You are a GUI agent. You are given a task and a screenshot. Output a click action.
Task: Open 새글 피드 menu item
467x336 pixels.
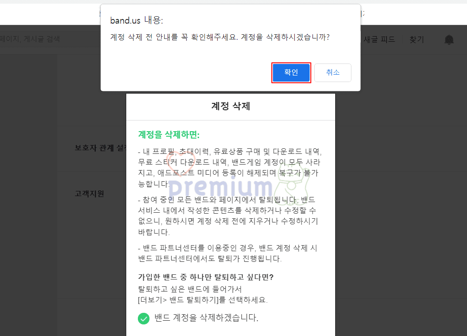click(379, 39)
